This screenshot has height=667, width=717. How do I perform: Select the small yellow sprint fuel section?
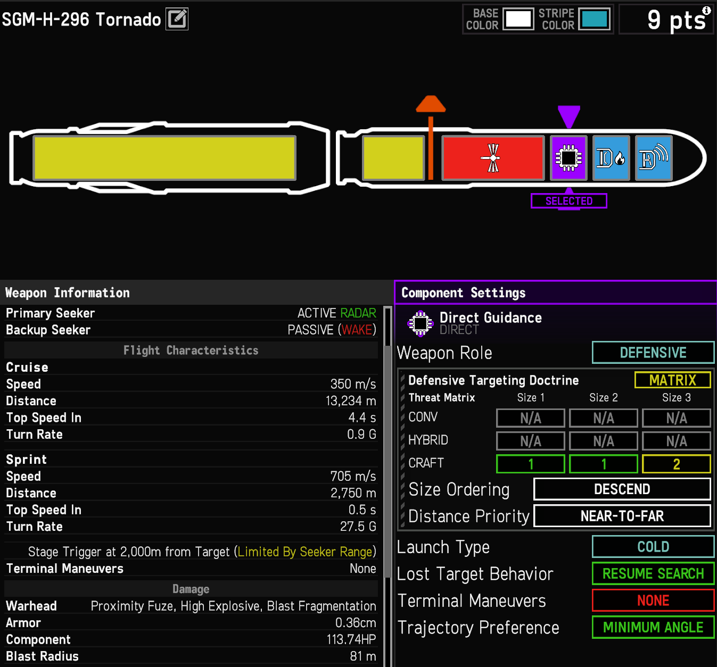393,158
